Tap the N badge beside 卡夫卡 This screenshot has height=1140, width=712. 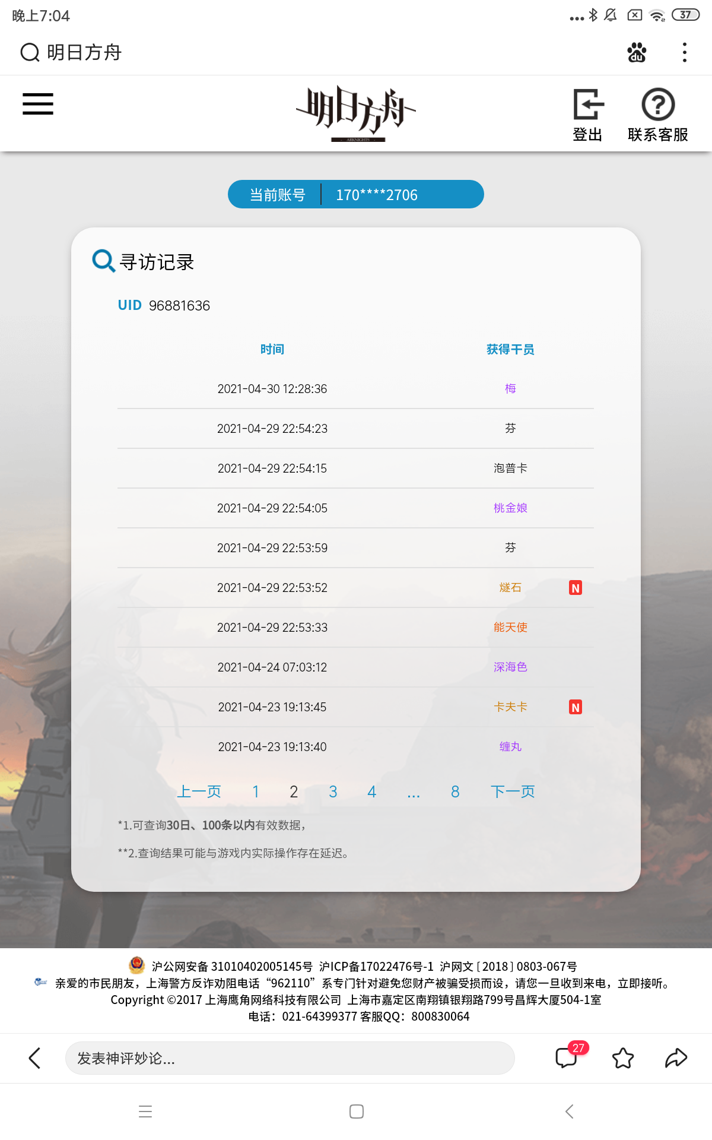[576, 707]
